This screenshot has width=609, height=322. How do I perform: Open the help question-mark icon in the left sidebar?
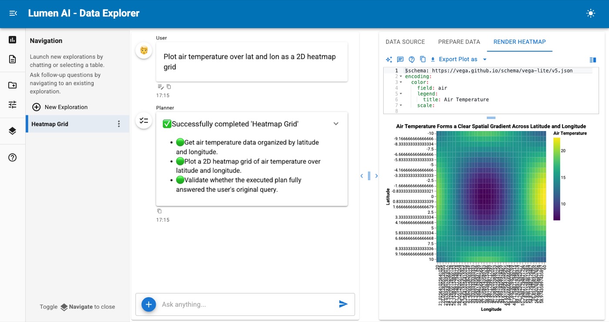(13, 158)
